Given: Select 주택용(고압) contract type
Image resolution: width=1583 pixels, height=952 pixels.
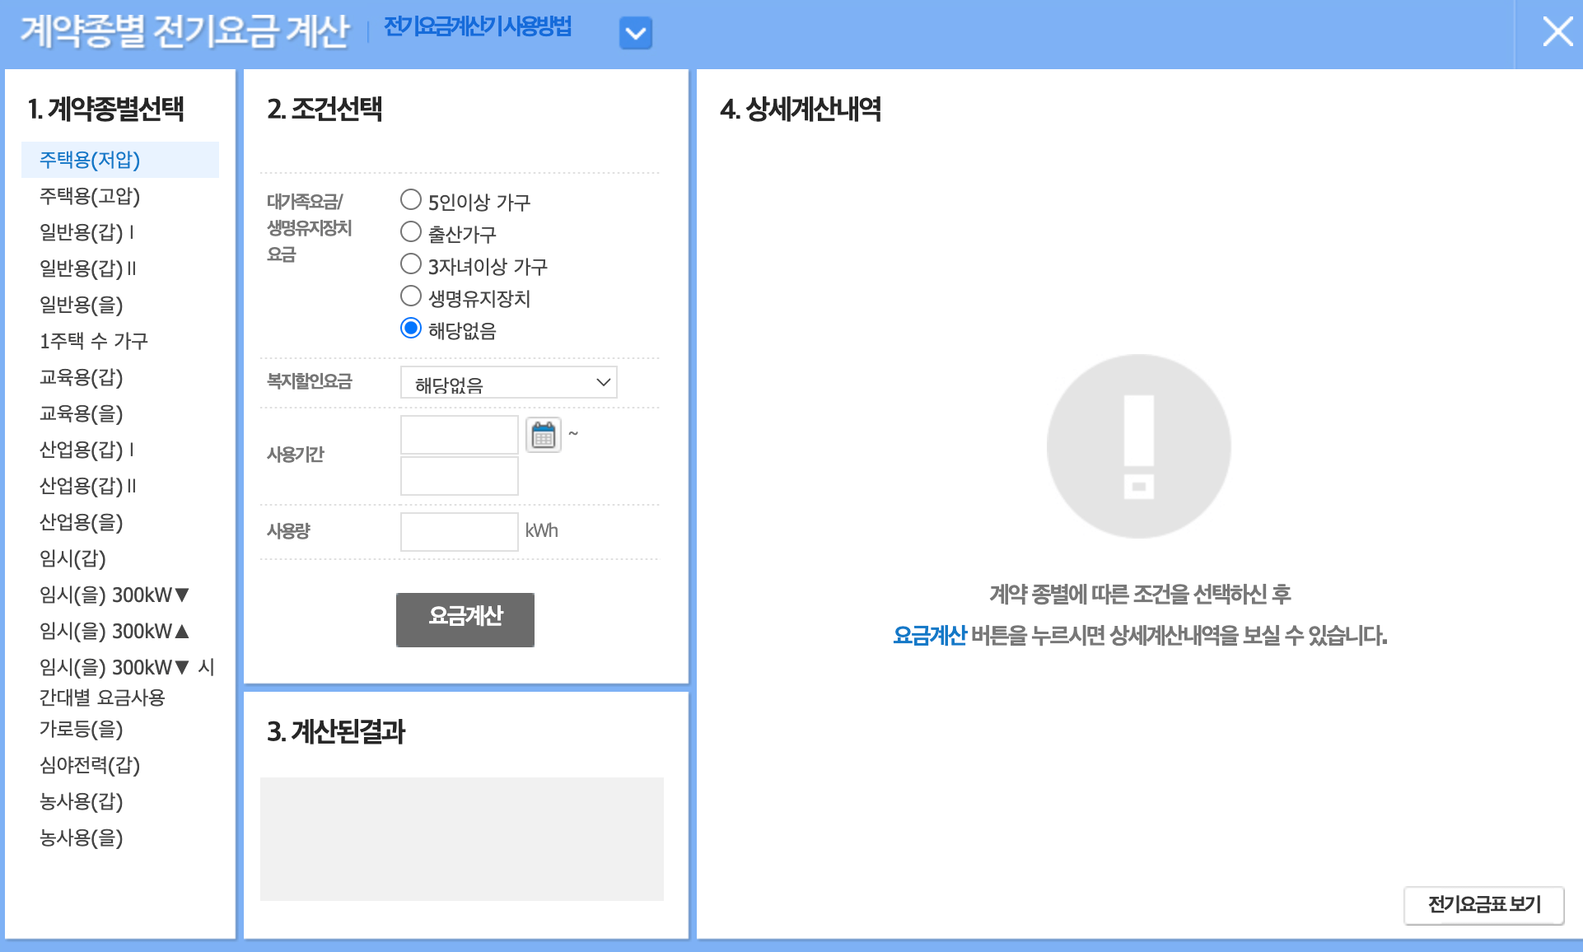Looking at the screenshot, I should click(91, 196).
